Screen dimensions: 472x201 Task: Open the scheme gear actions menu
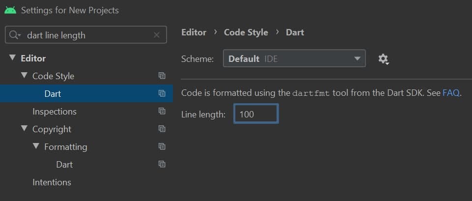click(383, 59)
